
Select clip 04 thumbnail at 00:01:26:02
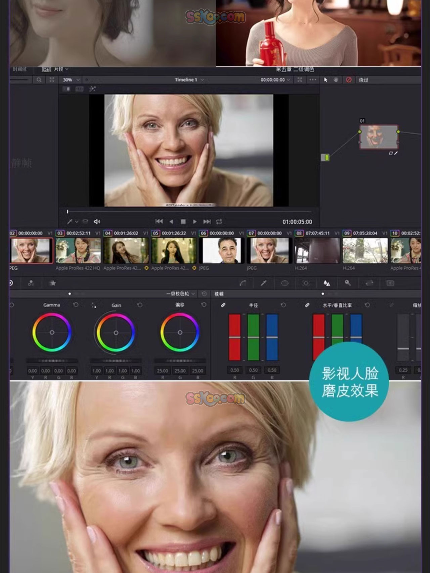126,251
